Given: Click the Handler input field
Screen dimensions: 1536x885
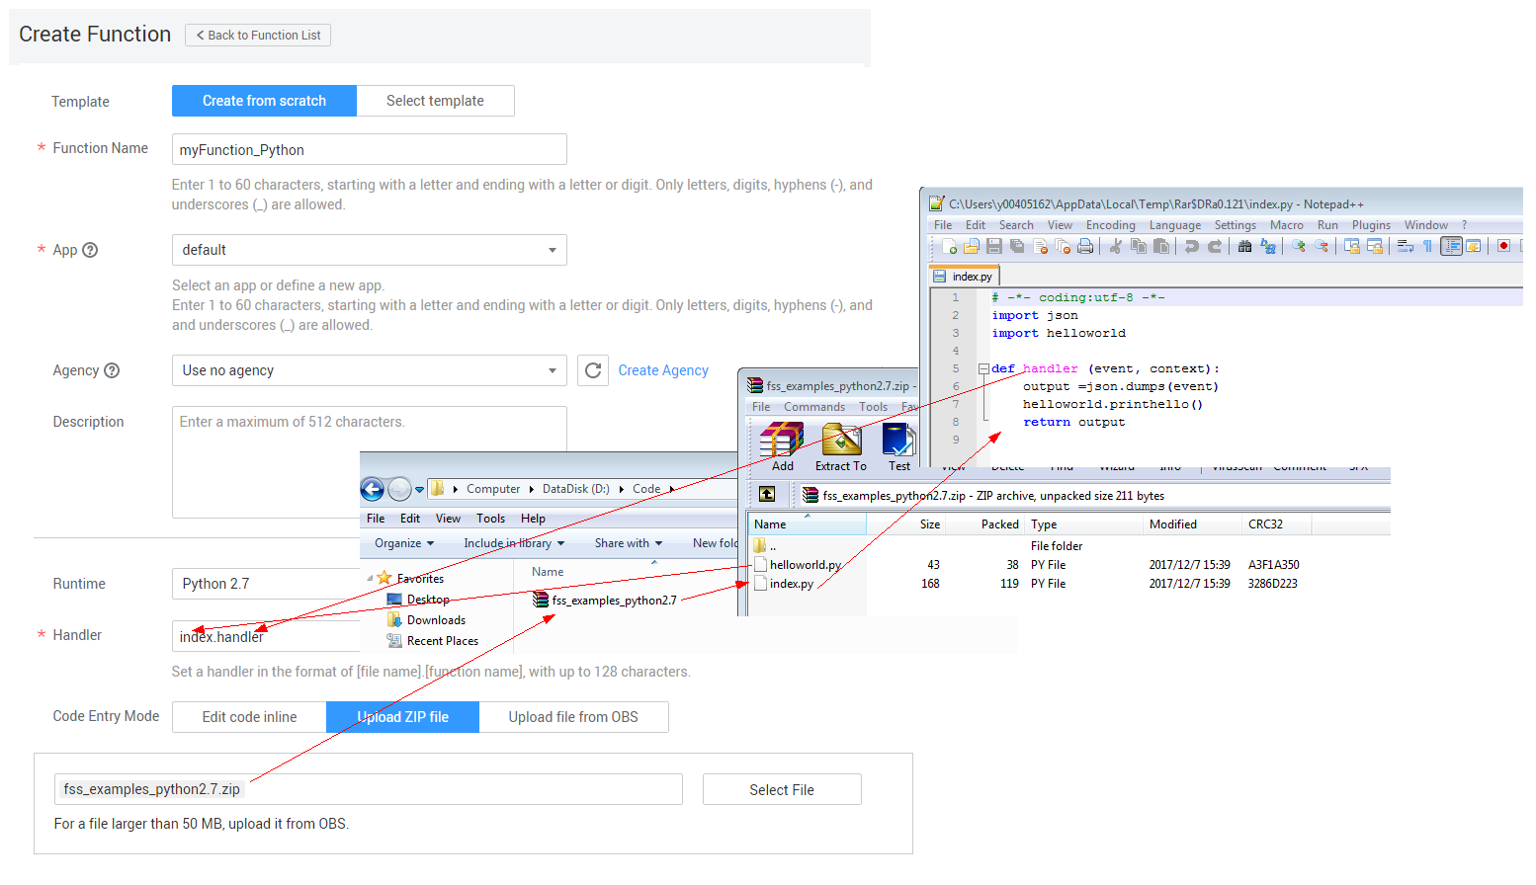Looking at the screenshot, I should pyautogui.click(x=267, y=636).
